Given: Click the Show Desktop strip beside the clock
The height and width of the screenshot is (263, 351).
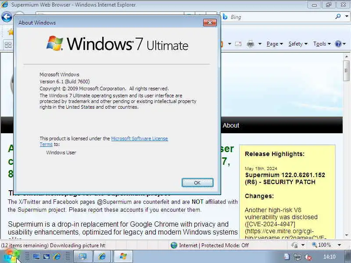Looking at the screenshot, I should (347, 256).
